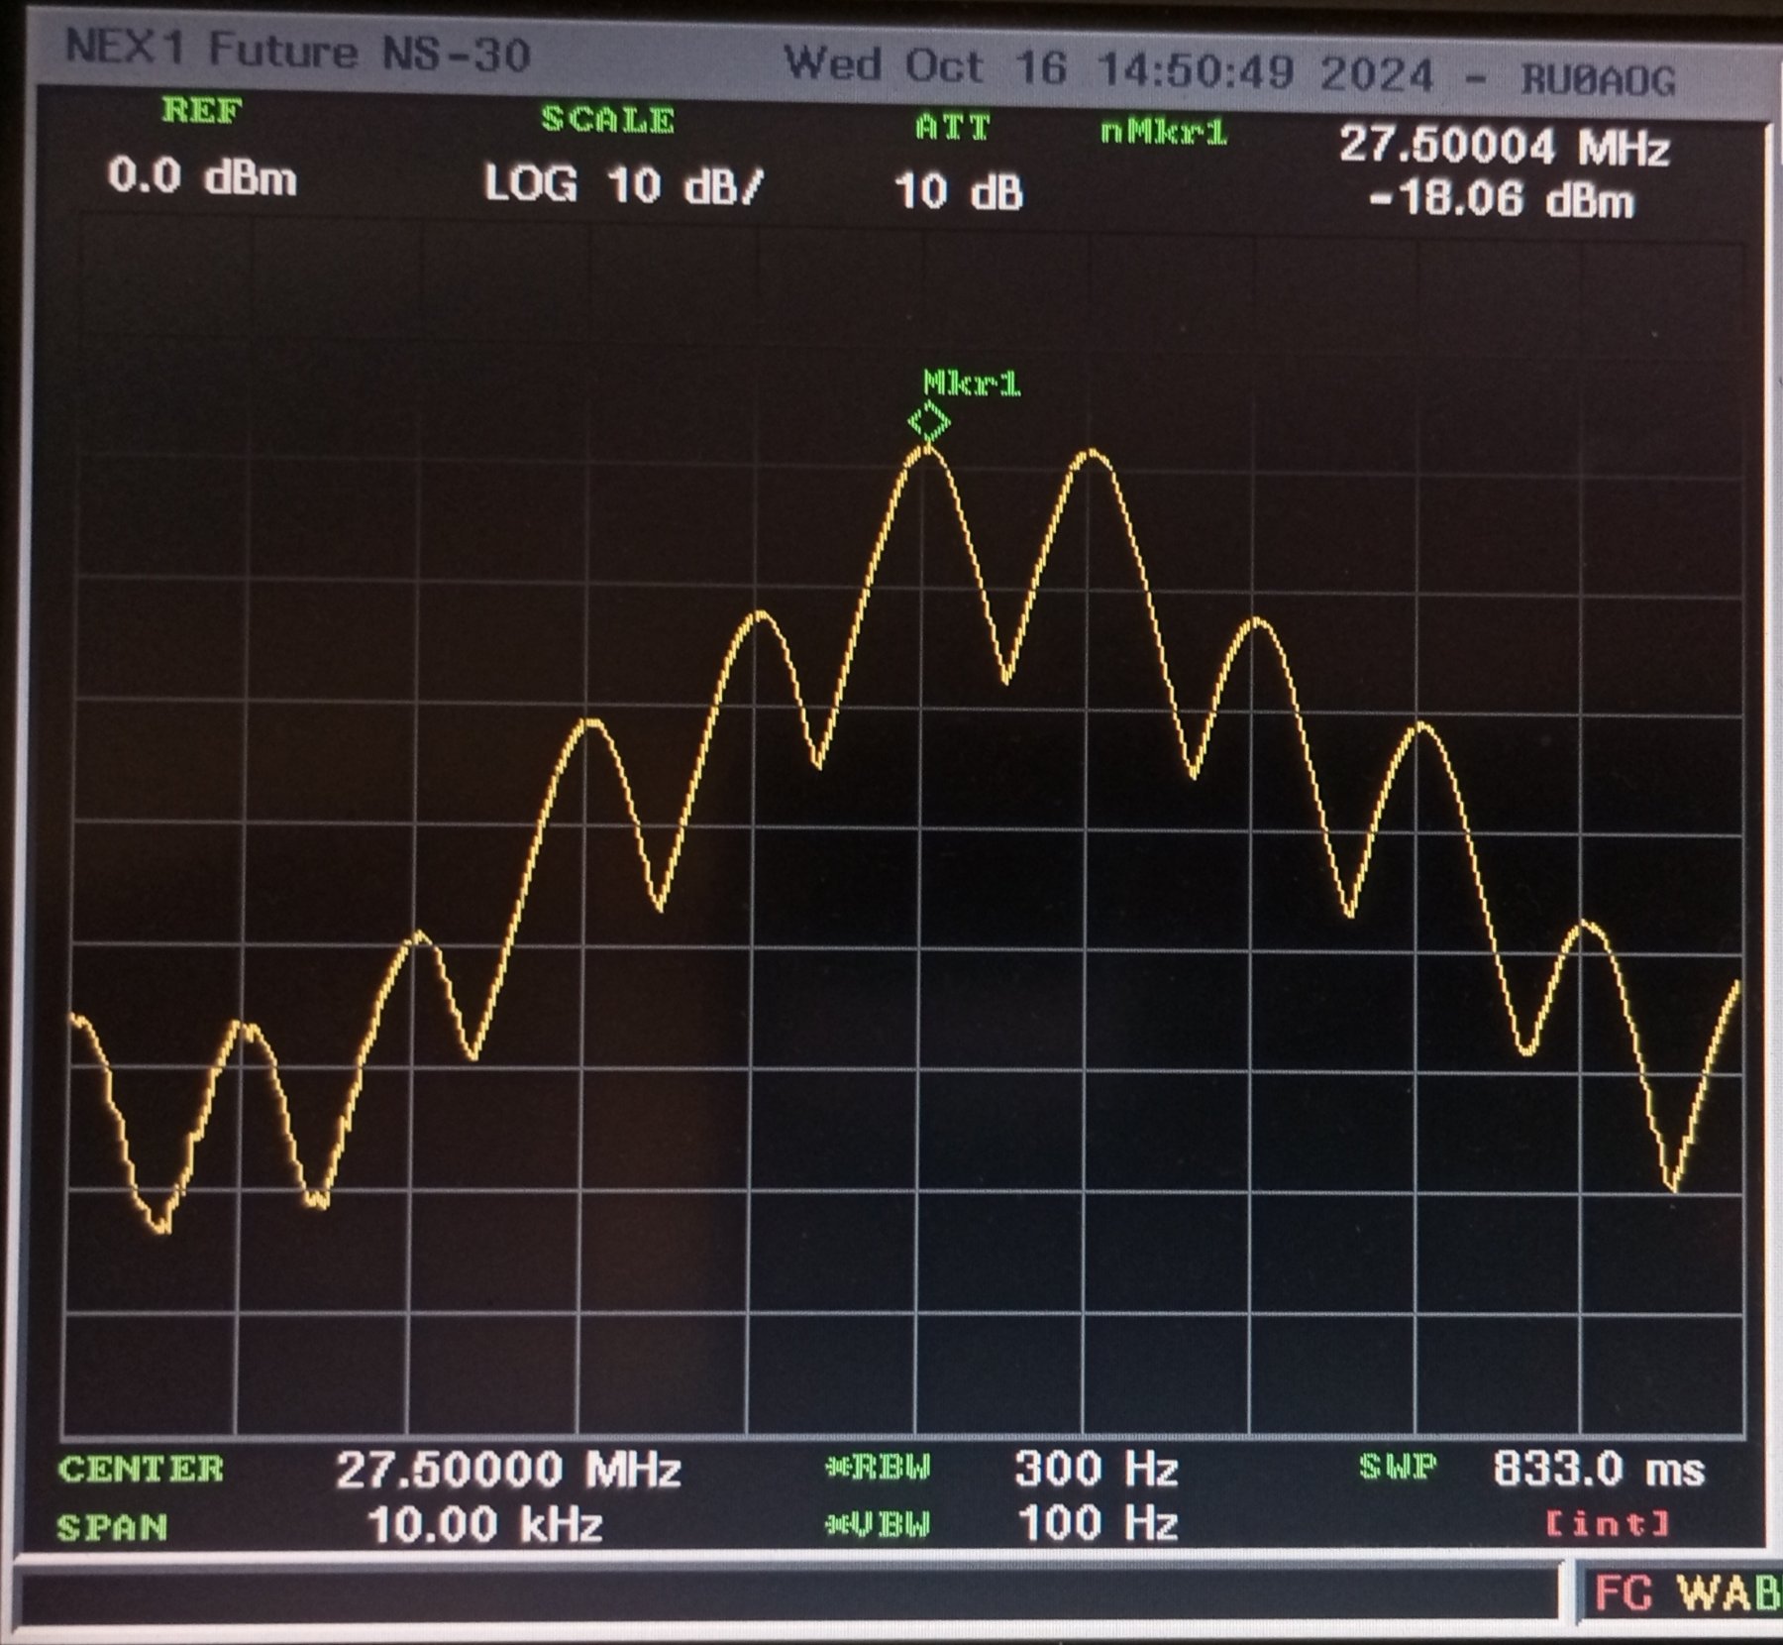Click the Mkr1 diamond marker on trace
This screenshot has height=1645, width=1783.
click(x=929, y=423)
